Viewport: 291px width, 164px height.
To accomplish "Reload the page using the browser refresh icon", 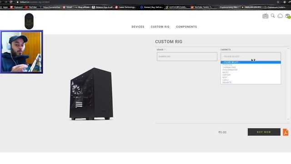I will point(11,2).
